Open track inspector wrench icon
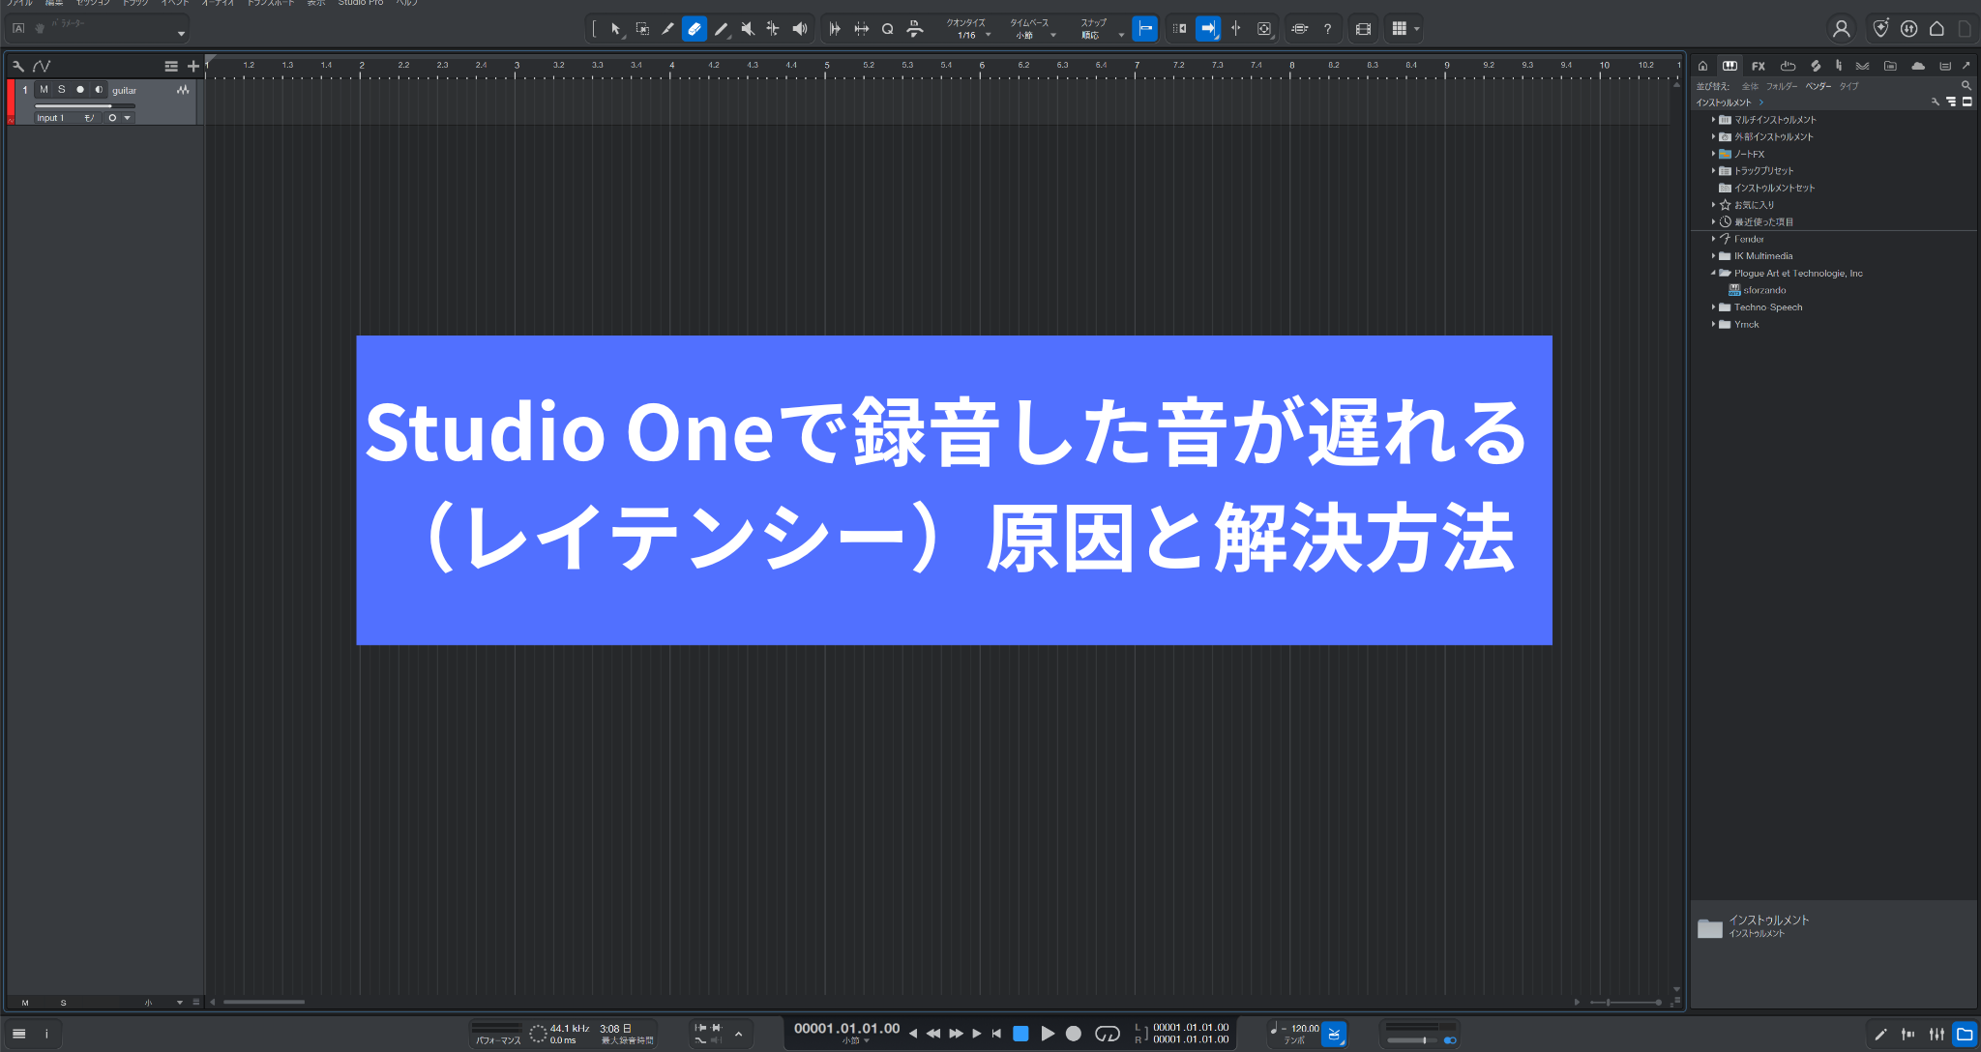The height and width of the screenshot is (1052, 1981). [x=17, y=67]
